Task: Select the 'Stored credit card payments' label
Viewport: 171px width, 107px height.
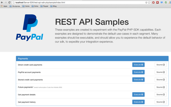Action: click(x=30, y=80)
